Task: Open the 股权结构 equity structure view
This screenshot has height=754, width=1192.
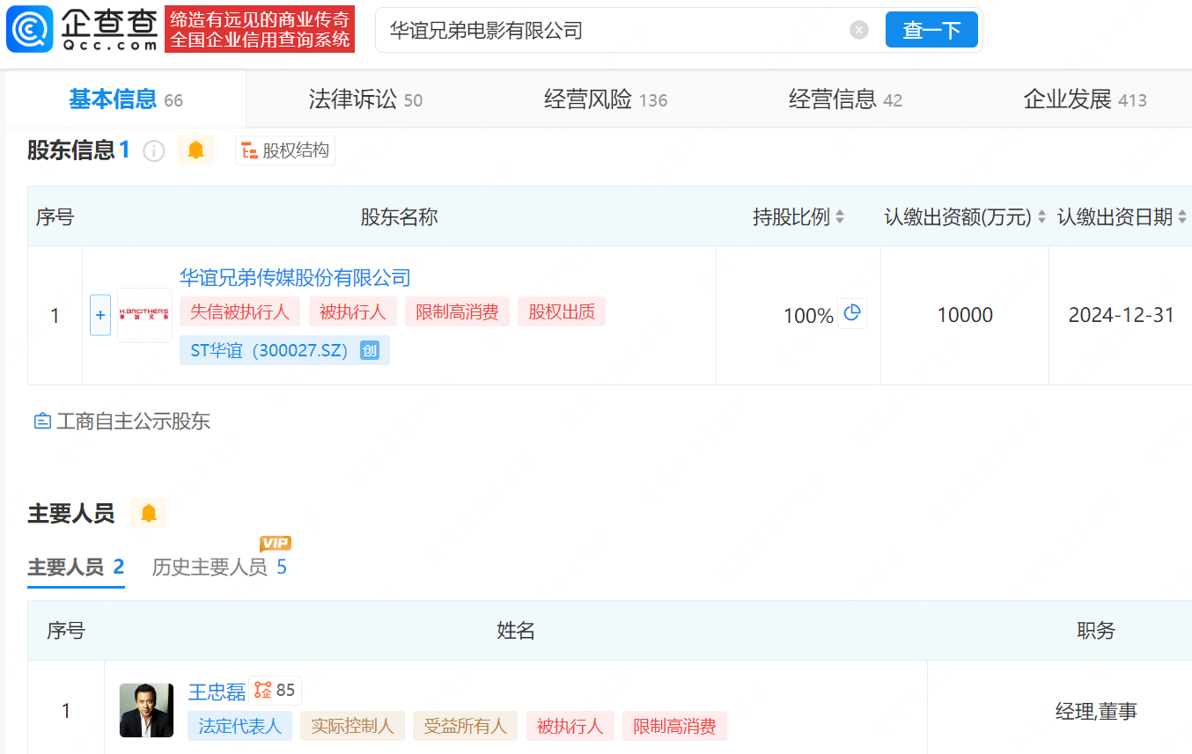Action: [x=285, y=150]
